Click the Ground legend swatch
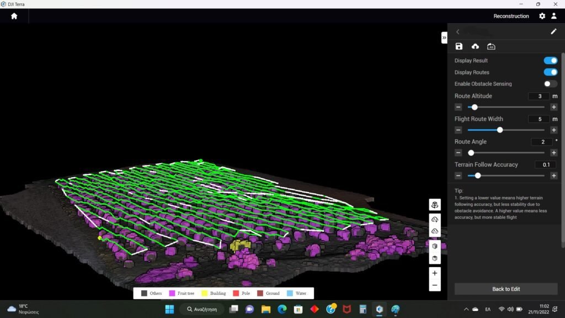Screen dimensions: 565x318 260,294
